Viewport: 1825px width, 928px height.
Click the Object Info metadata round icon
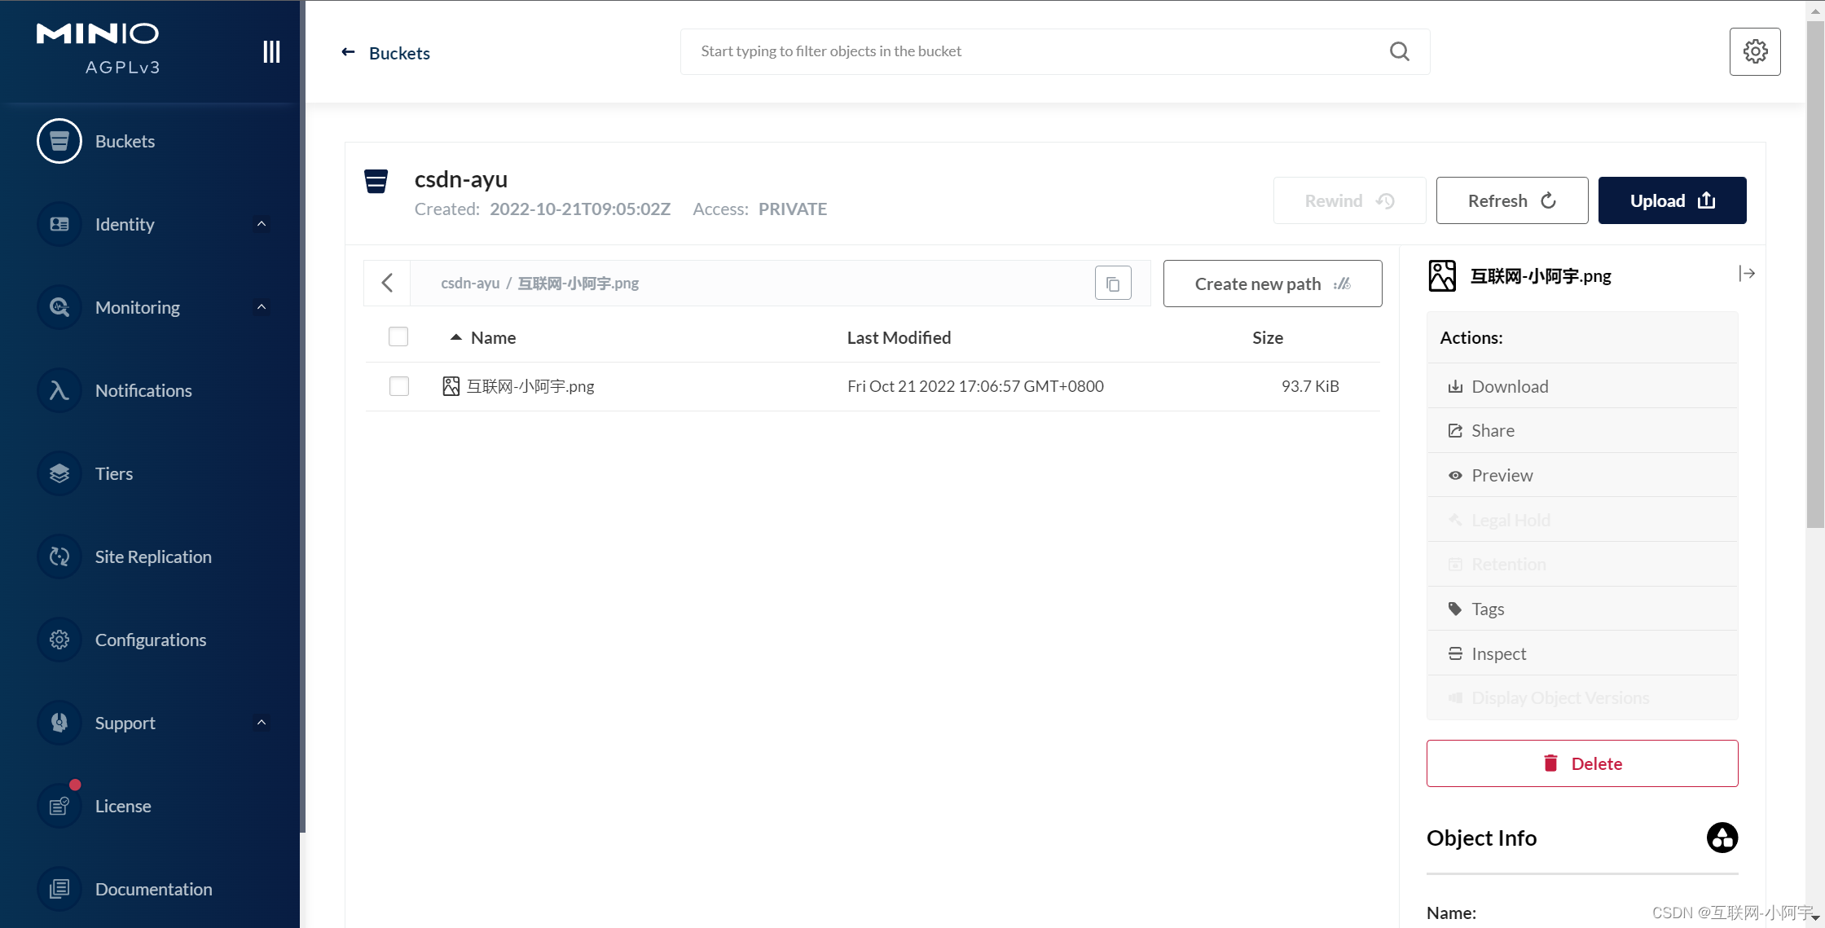coord(1722,838)
